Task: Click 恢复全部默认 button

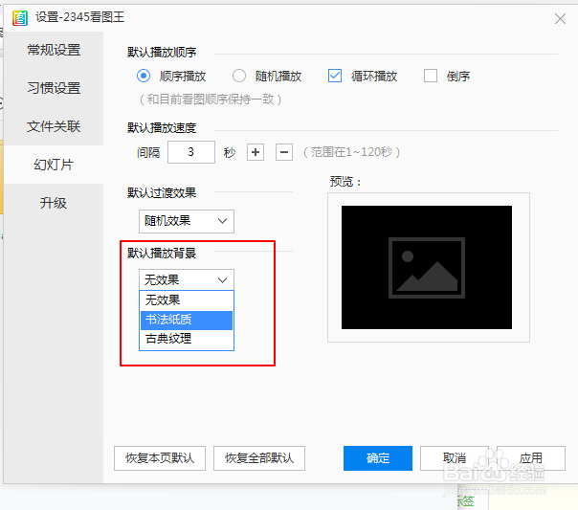Action: [x=259, y=458]
